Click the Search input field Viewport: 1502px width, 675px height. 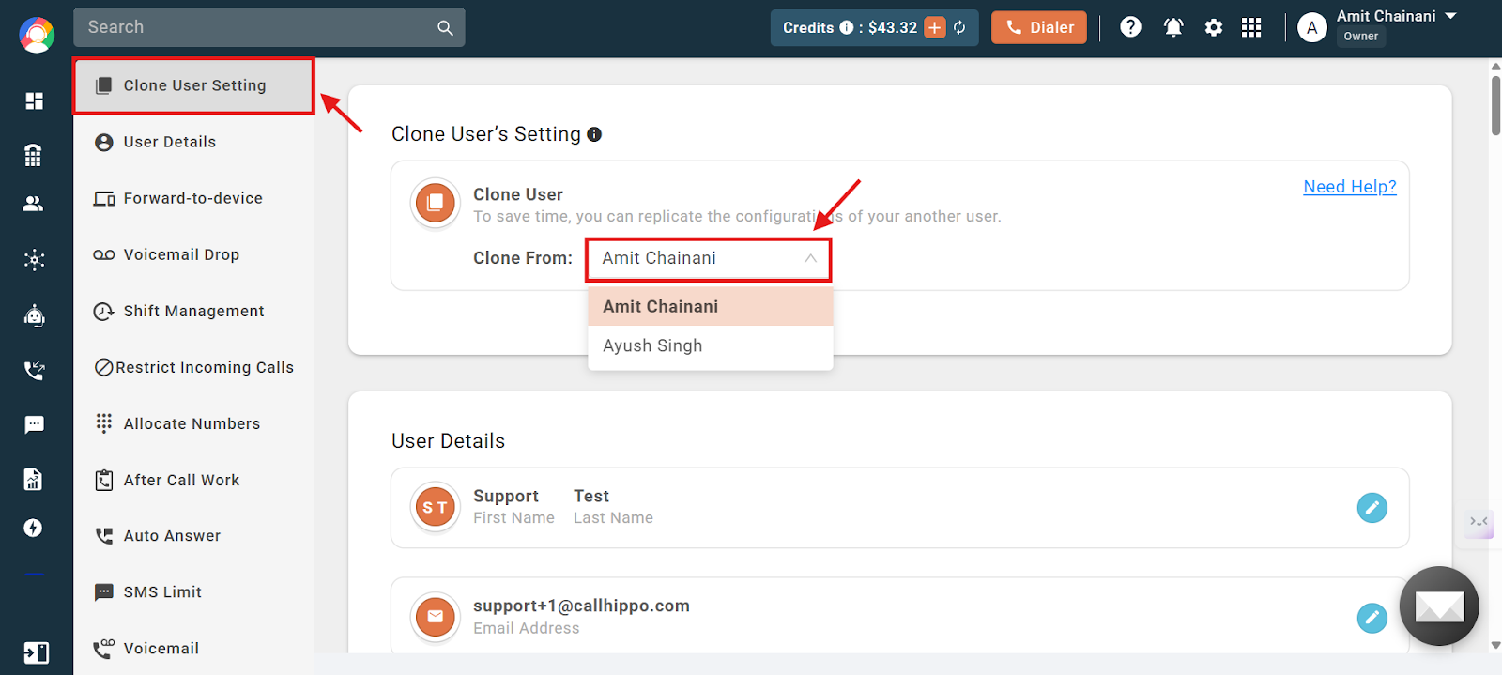tap(269, 27)
